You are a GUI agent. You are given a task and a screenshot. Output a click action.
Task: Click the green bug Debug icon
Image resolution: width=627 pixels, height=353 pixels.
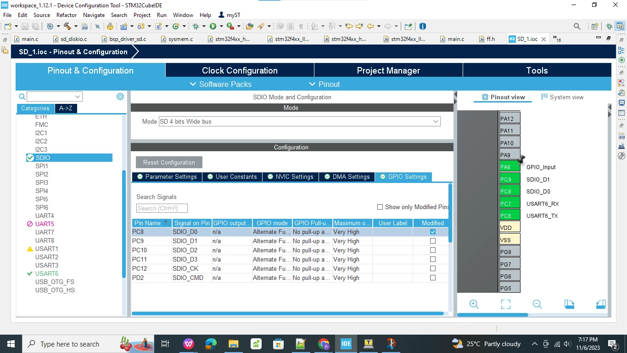tap(196, 26)
